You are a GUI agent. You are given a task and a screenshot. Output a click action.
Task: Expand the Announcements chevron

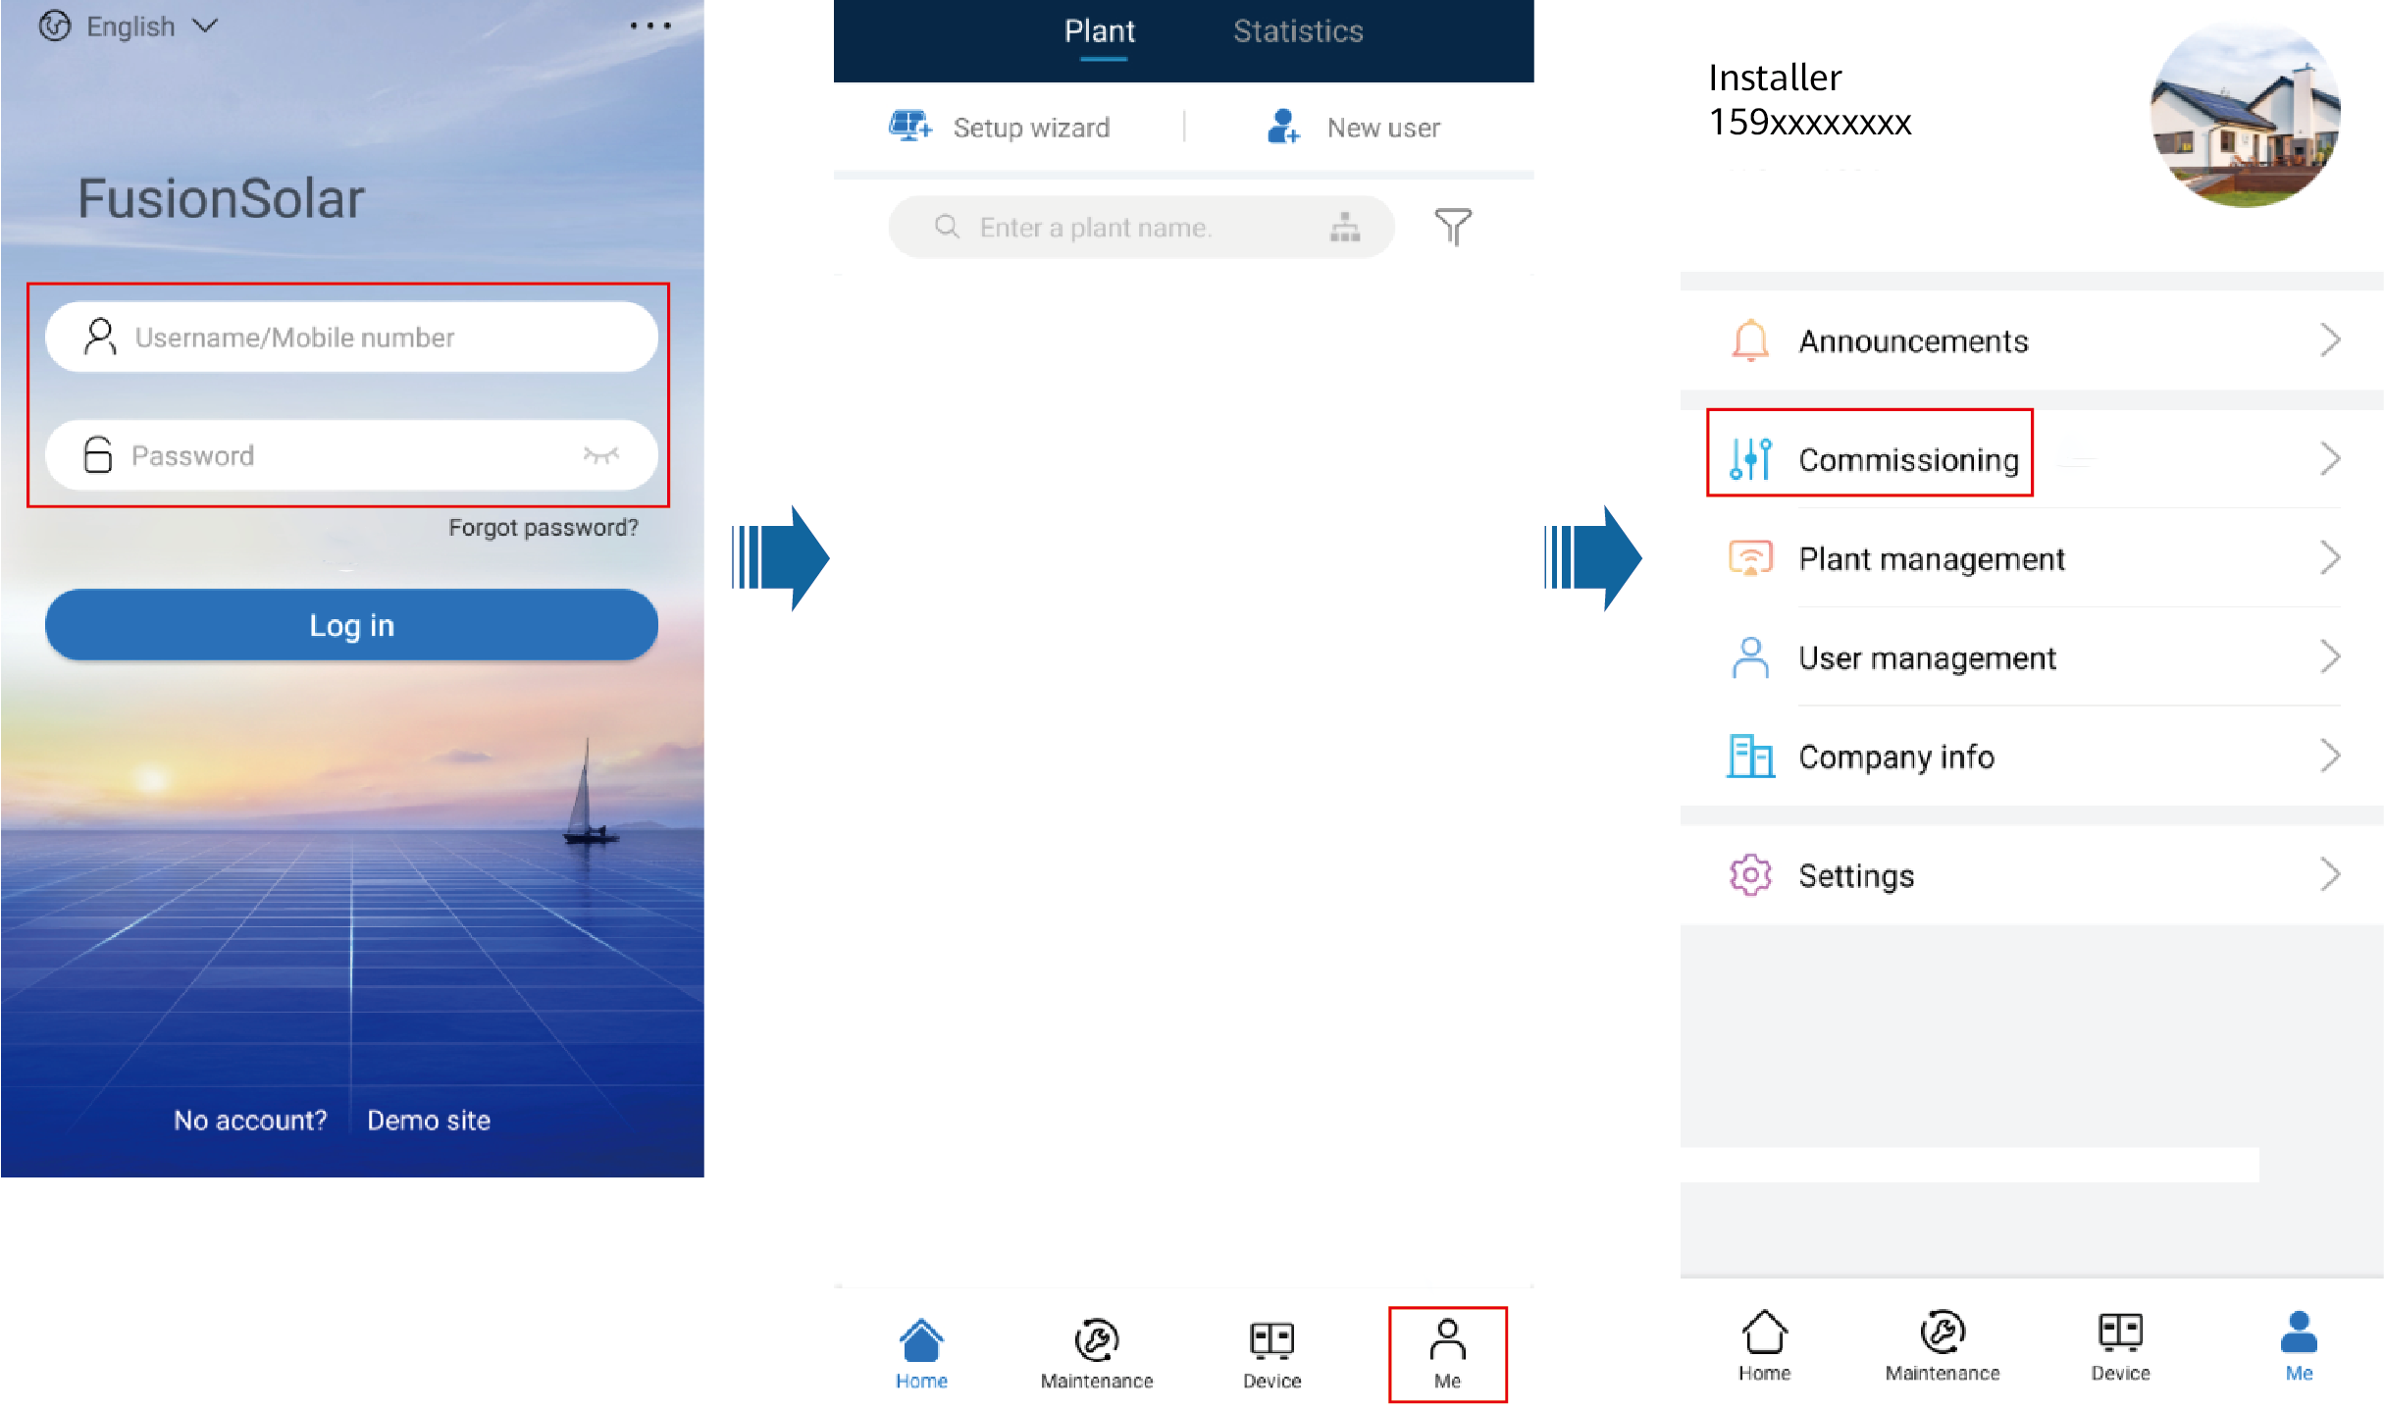[x=2331, y=340]
